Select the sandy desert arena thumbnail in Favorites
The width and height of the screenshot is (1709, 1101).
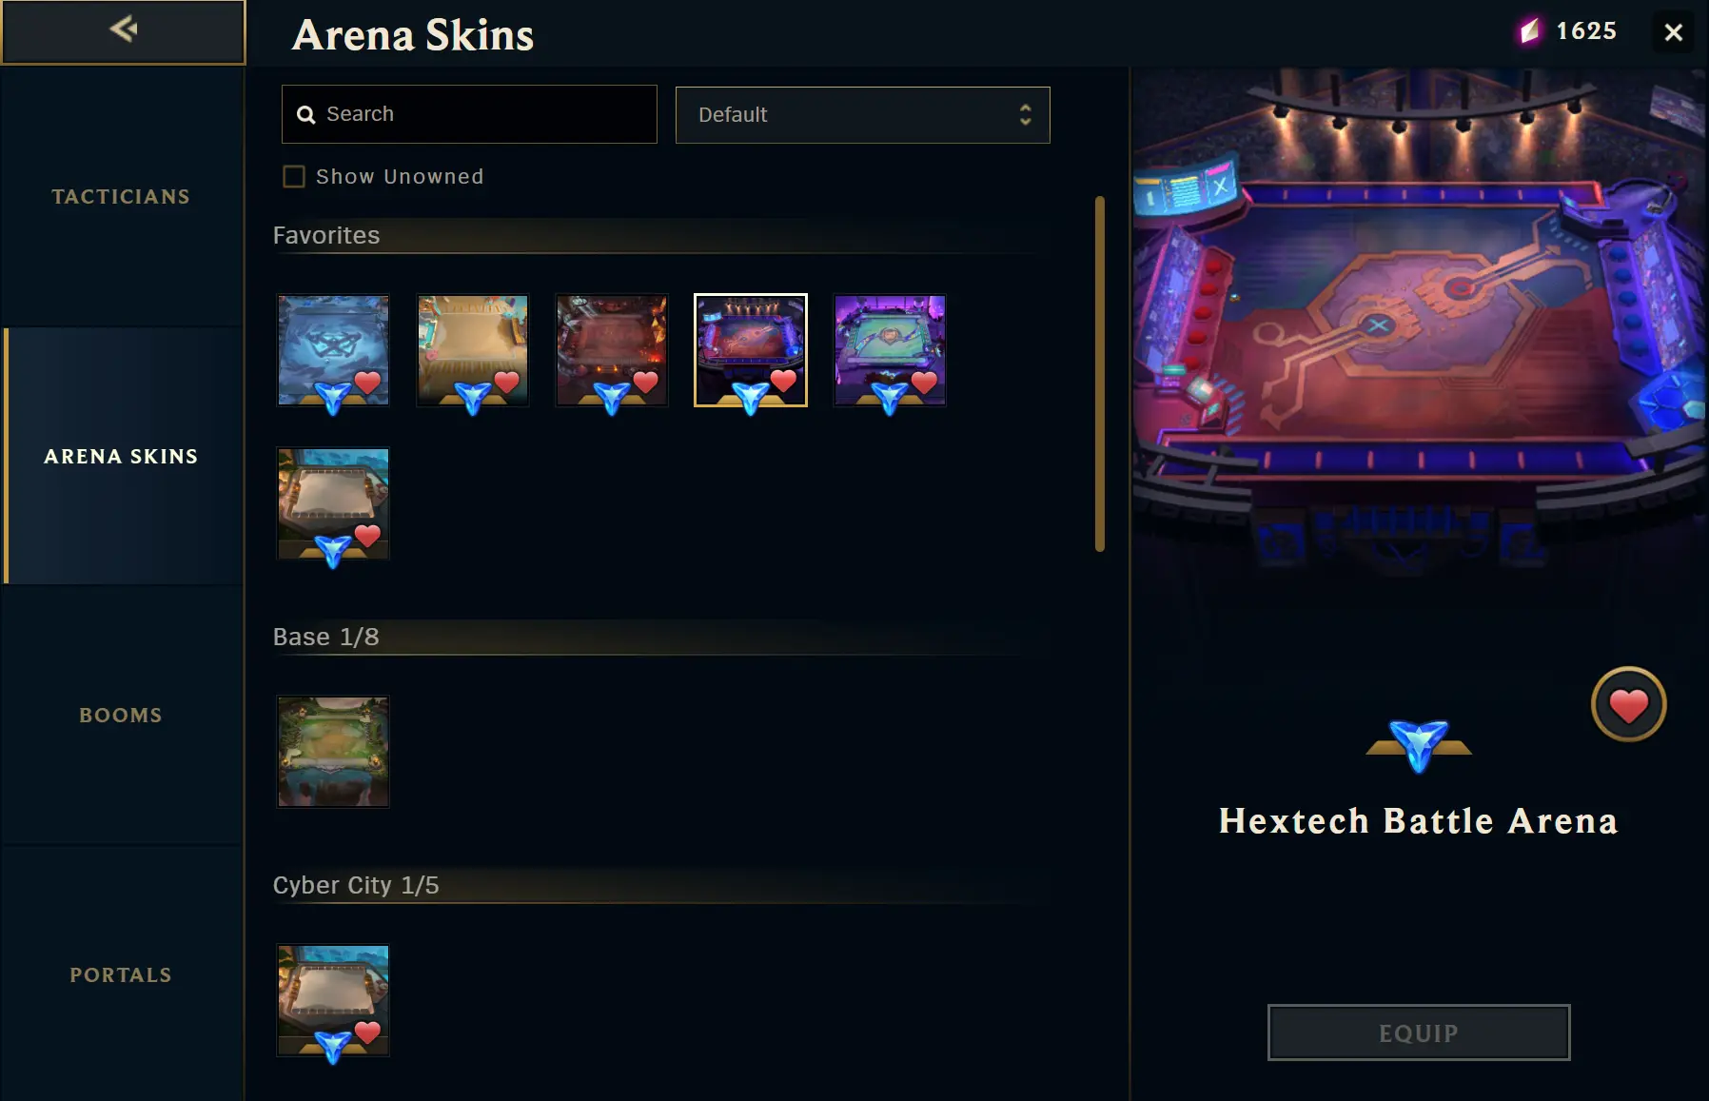[472, 350]
